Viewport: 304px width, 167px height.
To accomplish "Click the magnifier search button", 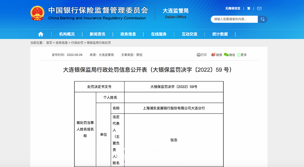I will (x=263, y=19).
